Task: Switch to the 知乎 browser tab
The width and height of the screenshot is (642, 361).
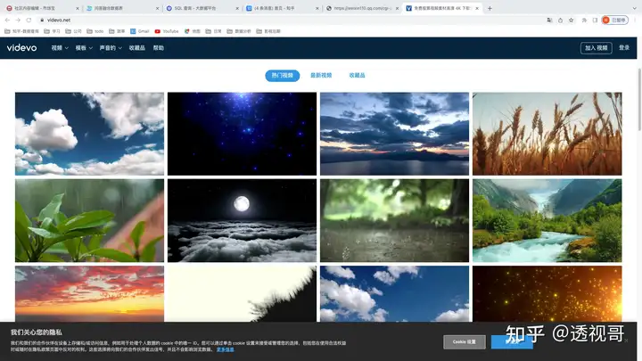Action: pos(281,8)
